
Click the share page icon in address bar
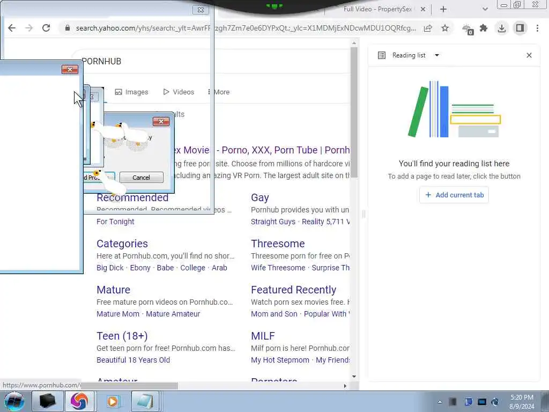428,28
